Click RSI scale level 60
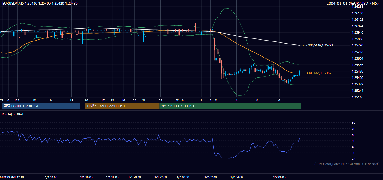The image size is (383, 180). click(353, 135)
